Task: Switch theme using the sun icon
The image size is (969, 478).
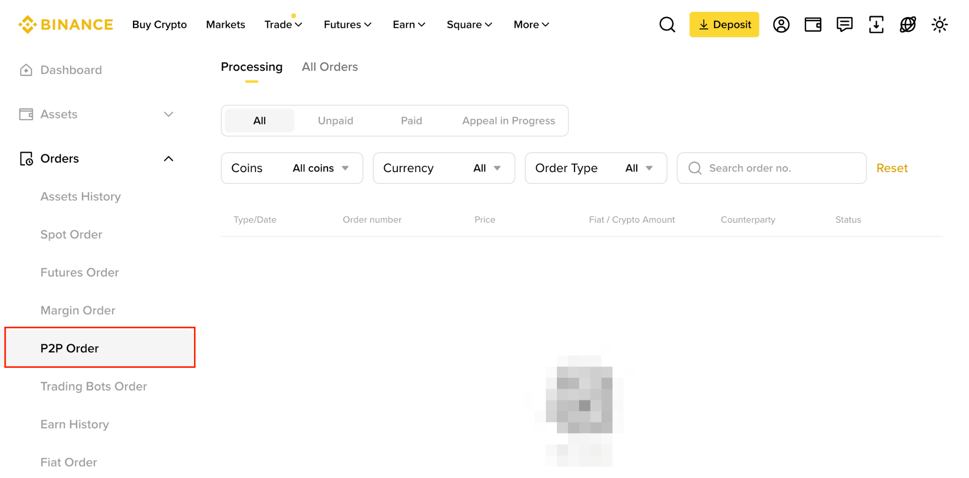Action: coord(939,25)
